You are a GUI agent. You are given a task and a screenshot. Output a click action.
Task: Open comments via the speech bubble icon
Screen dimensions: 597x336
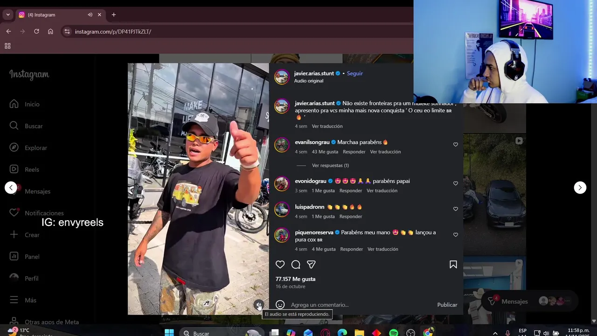(296, 265)
